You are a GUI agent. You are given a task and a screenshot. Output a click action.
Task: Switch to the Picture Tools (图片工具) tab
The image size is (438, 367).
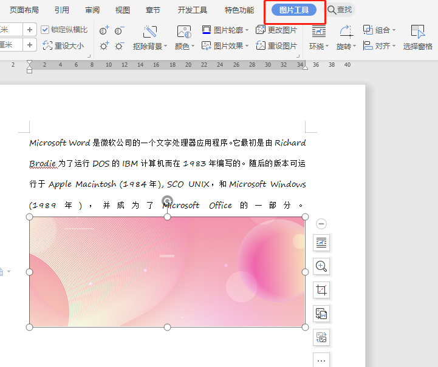pos(294,10)
